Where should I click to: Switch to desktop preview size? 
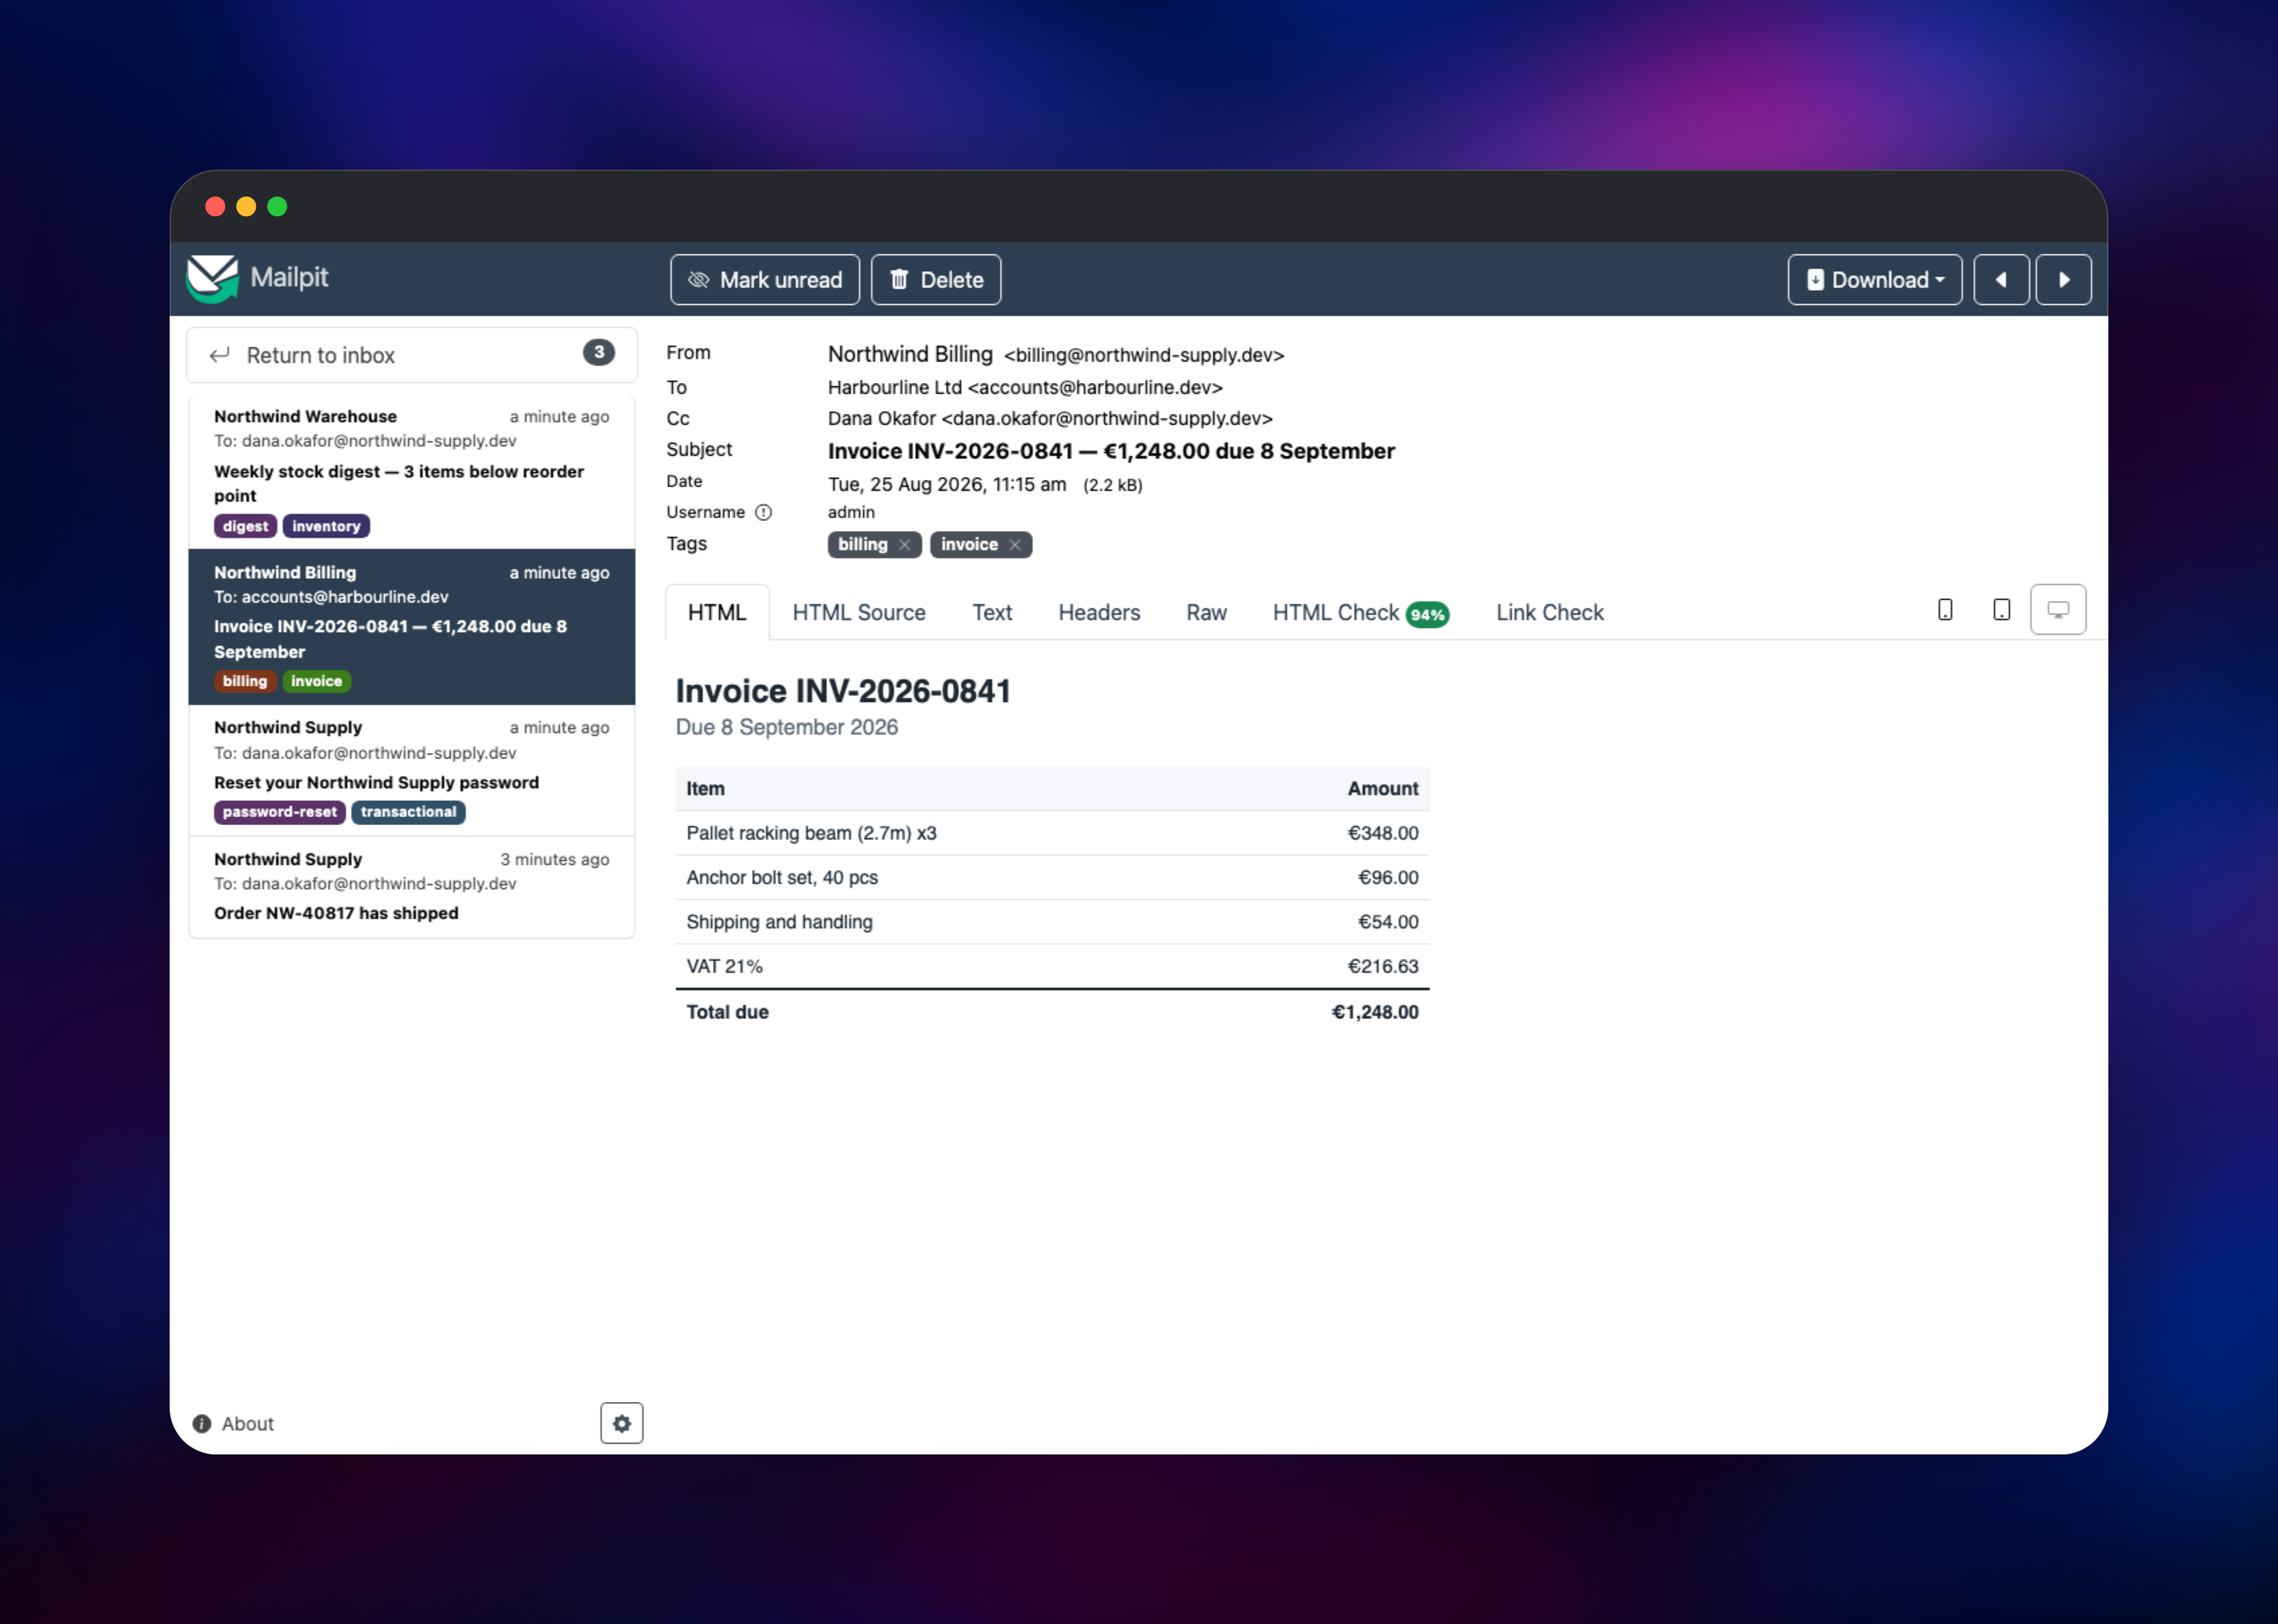point(2058,610)
